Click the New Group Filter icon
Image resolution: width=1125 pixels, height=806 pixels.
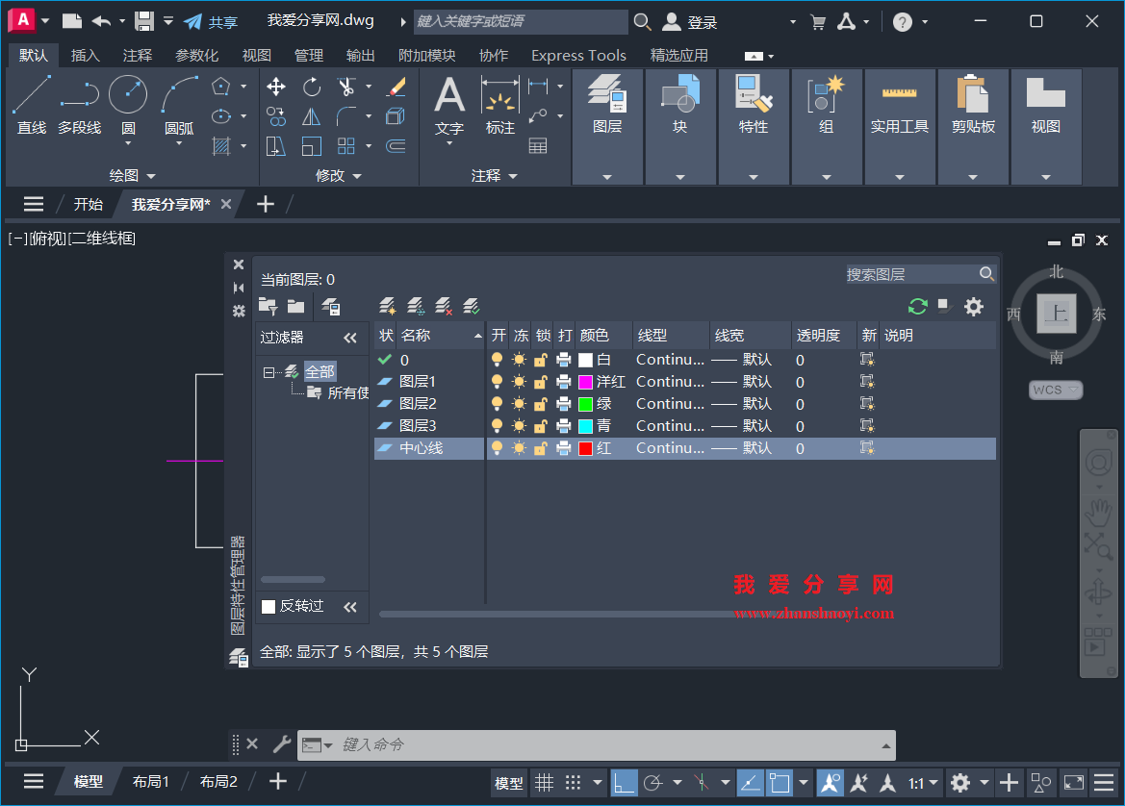tap(295, 307)
